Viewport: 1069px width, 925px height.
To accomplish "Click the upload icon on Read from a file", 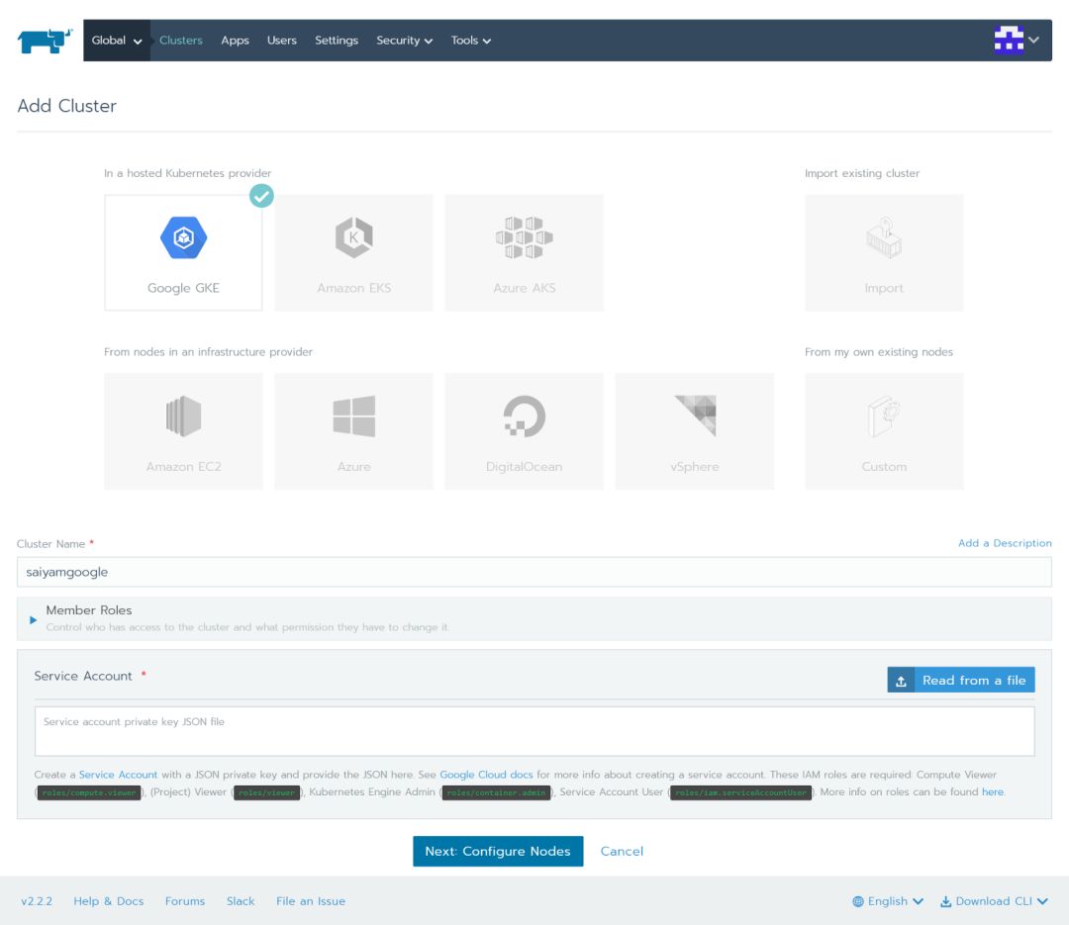I will tap(901, 681).
